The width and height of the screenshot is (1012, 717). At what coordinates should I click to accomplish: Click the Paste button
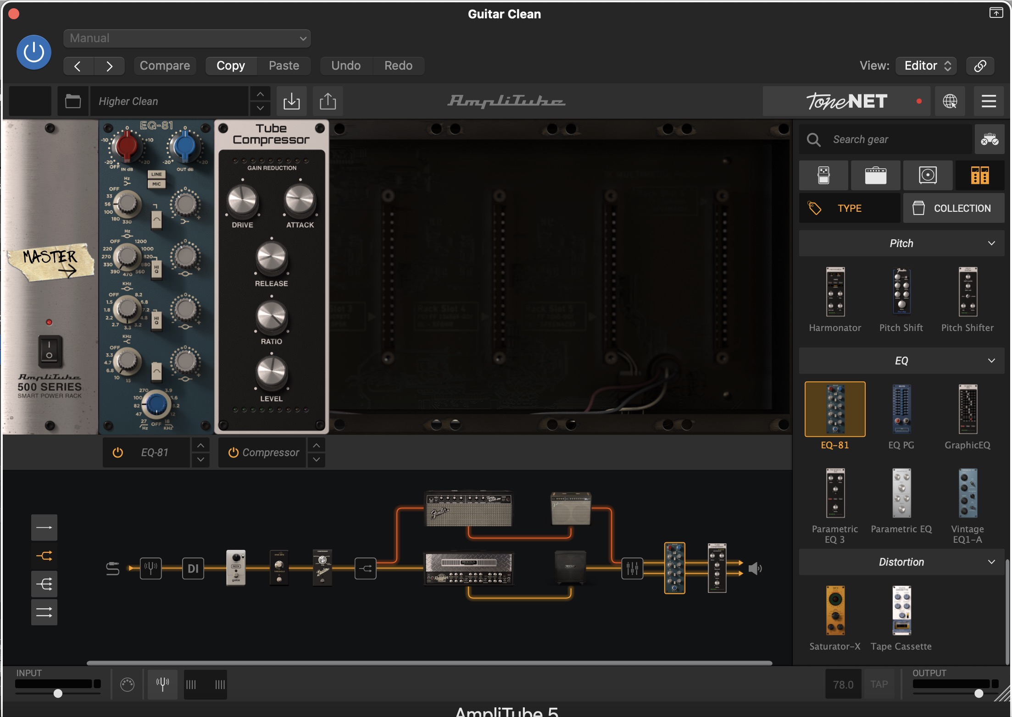coord(284,66)
